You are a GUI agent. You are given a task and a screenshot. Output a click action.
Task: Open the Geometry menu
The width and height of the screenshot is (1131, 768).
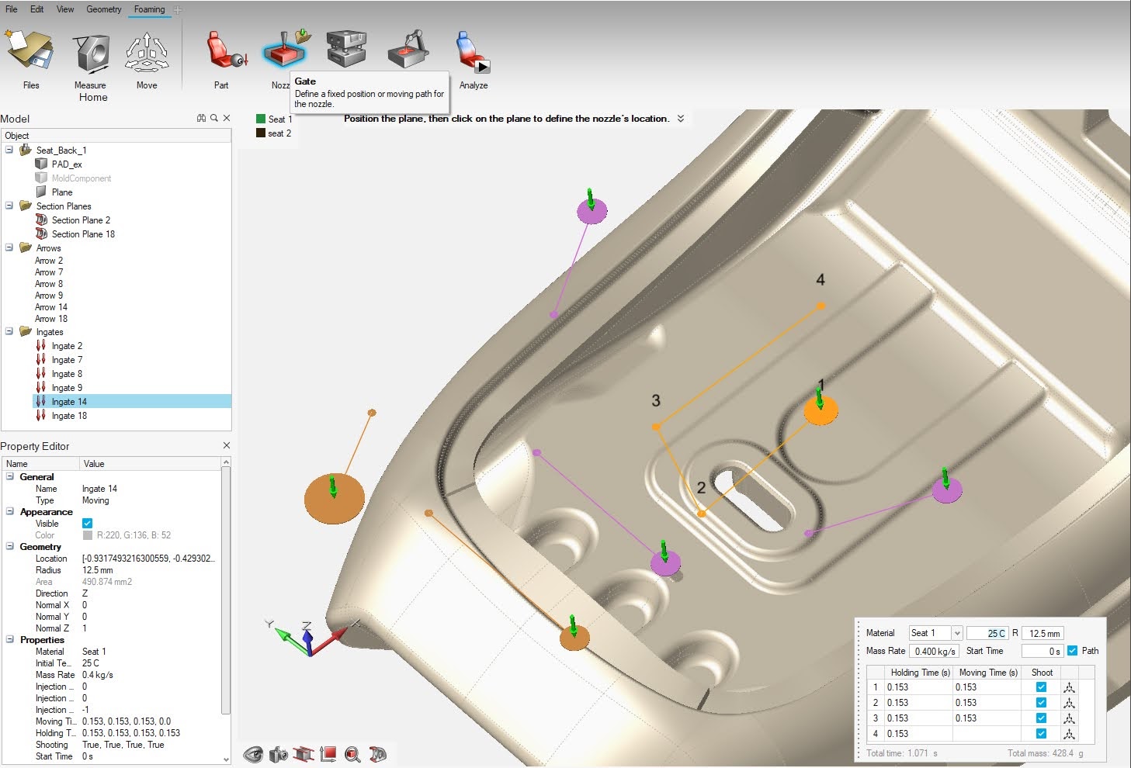(103, 9)
